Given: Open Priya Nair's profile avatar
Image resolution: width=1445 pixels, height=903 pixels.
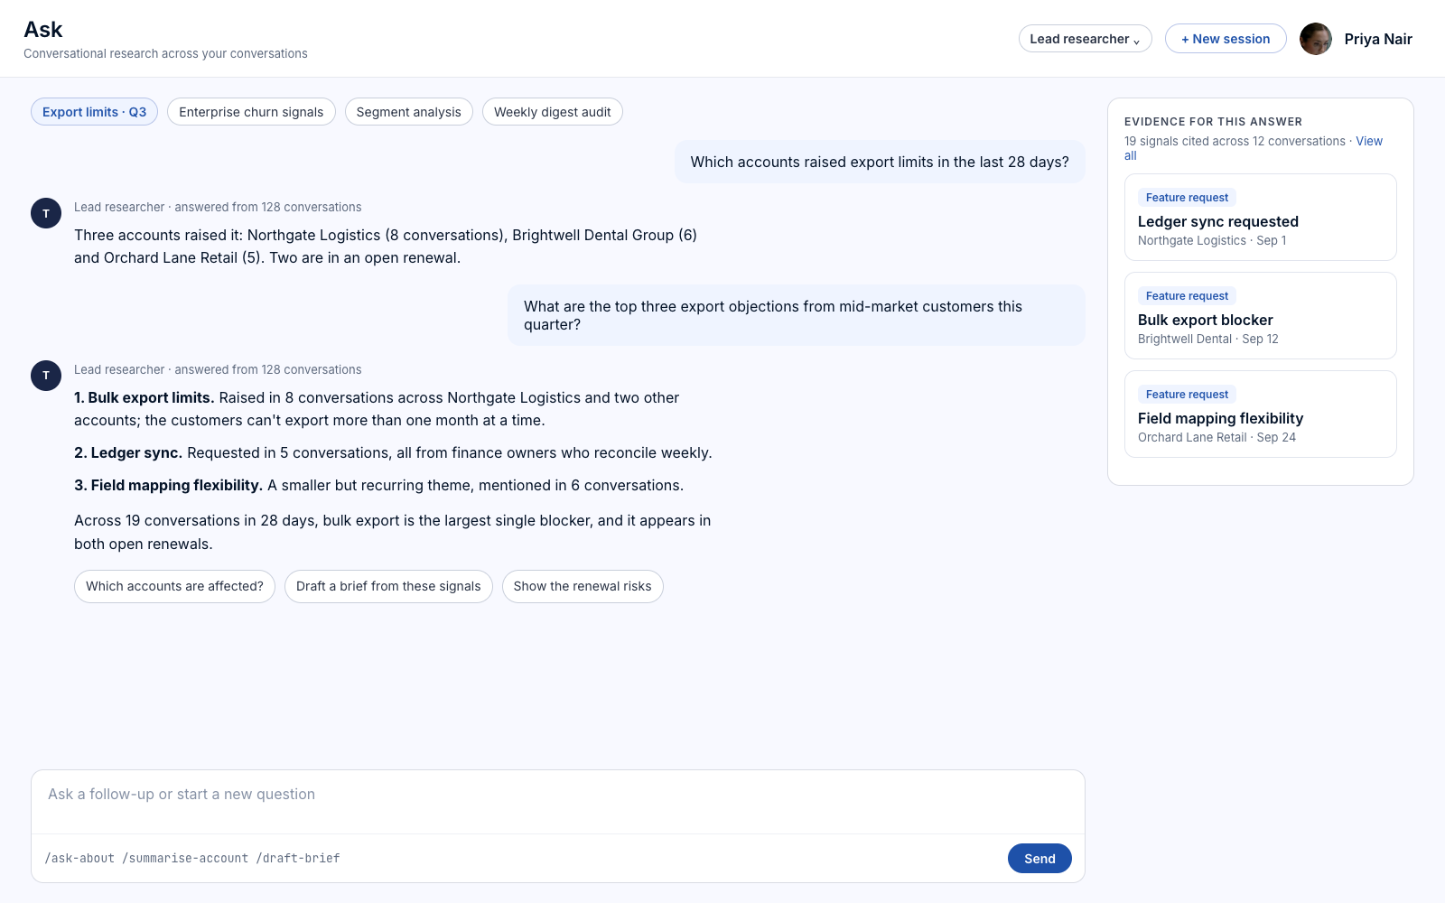Looking at the screenshot, I should [1315, 39].
